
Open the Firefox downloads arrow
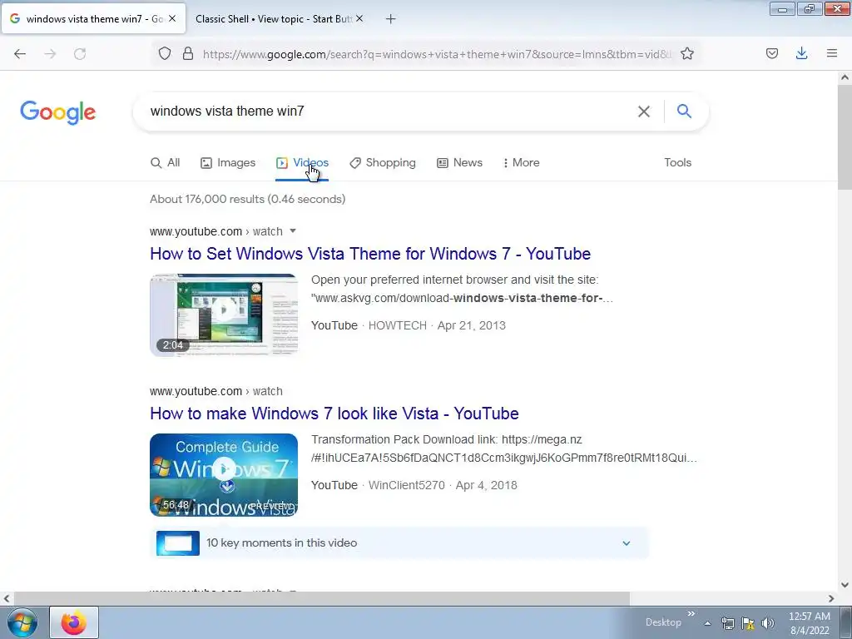(x=801, y=53)
